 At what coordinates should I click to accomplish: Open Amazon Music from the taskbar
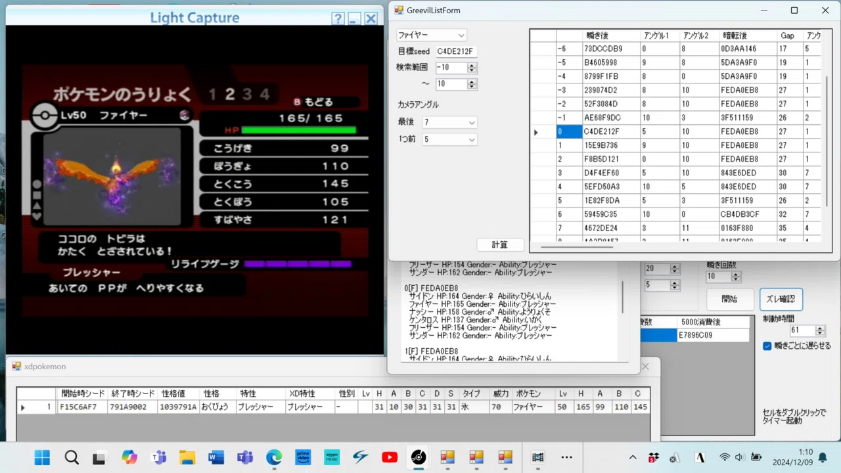(332, 457)
